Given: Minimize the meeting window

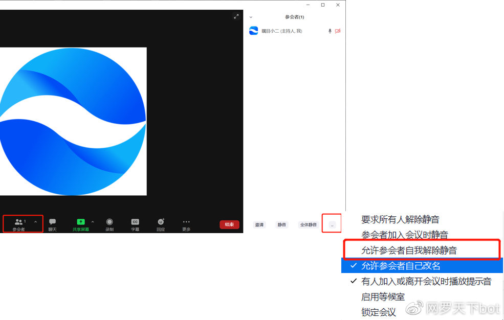Looking at the screenshot, I should [308, 5].
